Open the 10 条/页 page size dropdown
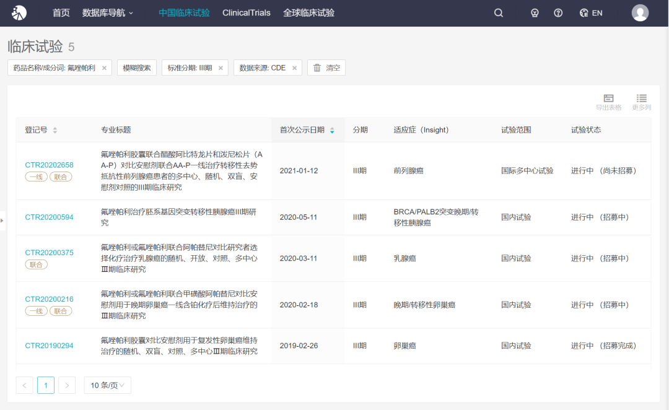Image resolution: width=669 pixels, height=410 pixels. tap(108, 385)
